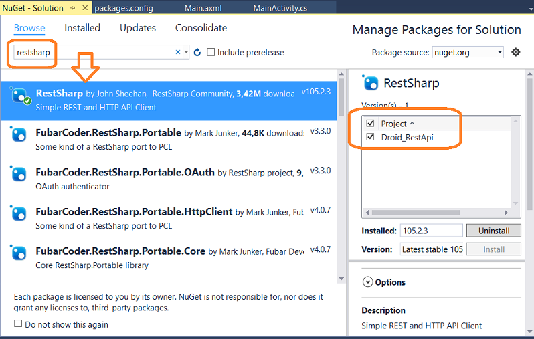Open NuGet settings gear icon
This screenshot has width=534, height=339.
coord(516,52)
